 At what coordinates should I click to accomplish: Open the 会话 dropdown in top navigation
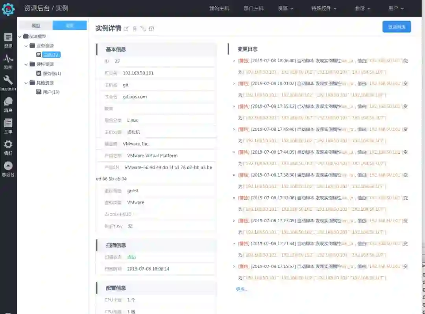click(x=362, y=8)
